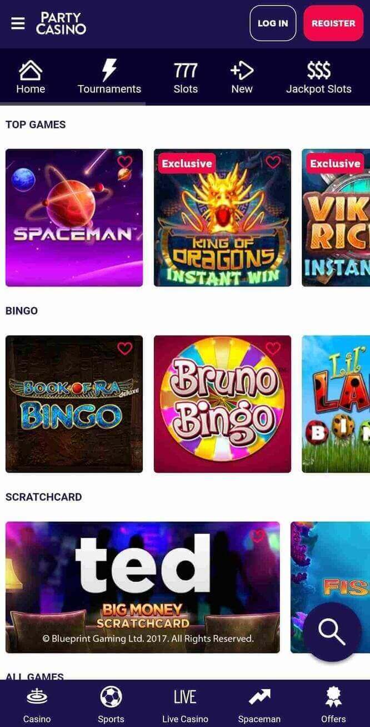The image size is (370, 727).
Task: Open the floating search magnifier button
Action: coord(332,632)
